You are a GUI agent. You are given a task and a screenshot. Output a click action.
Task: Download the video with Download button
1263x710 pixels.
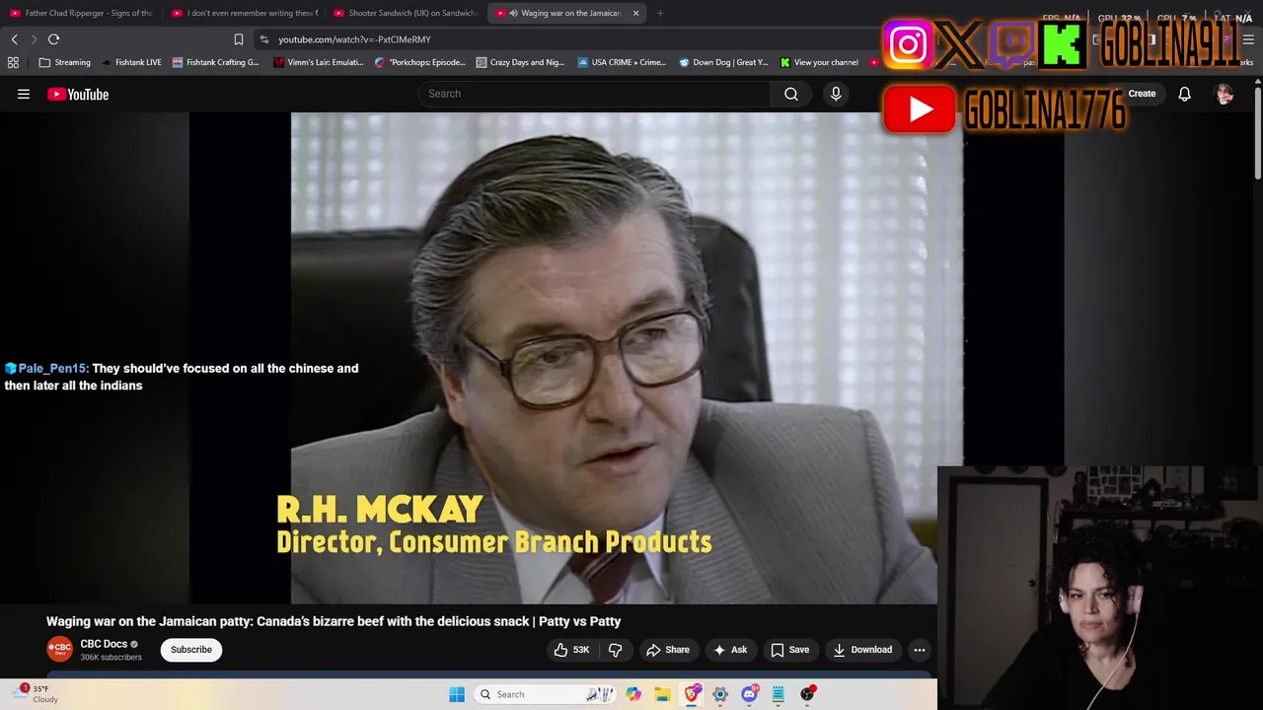[x=862, y=650]
